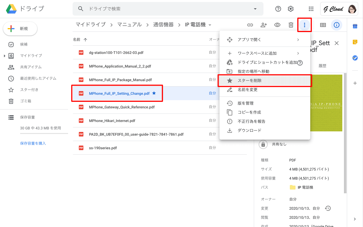Click the share add-person icon
This screenshot has height=227, width=363.
pyautogui.click(x=264, y=25)
